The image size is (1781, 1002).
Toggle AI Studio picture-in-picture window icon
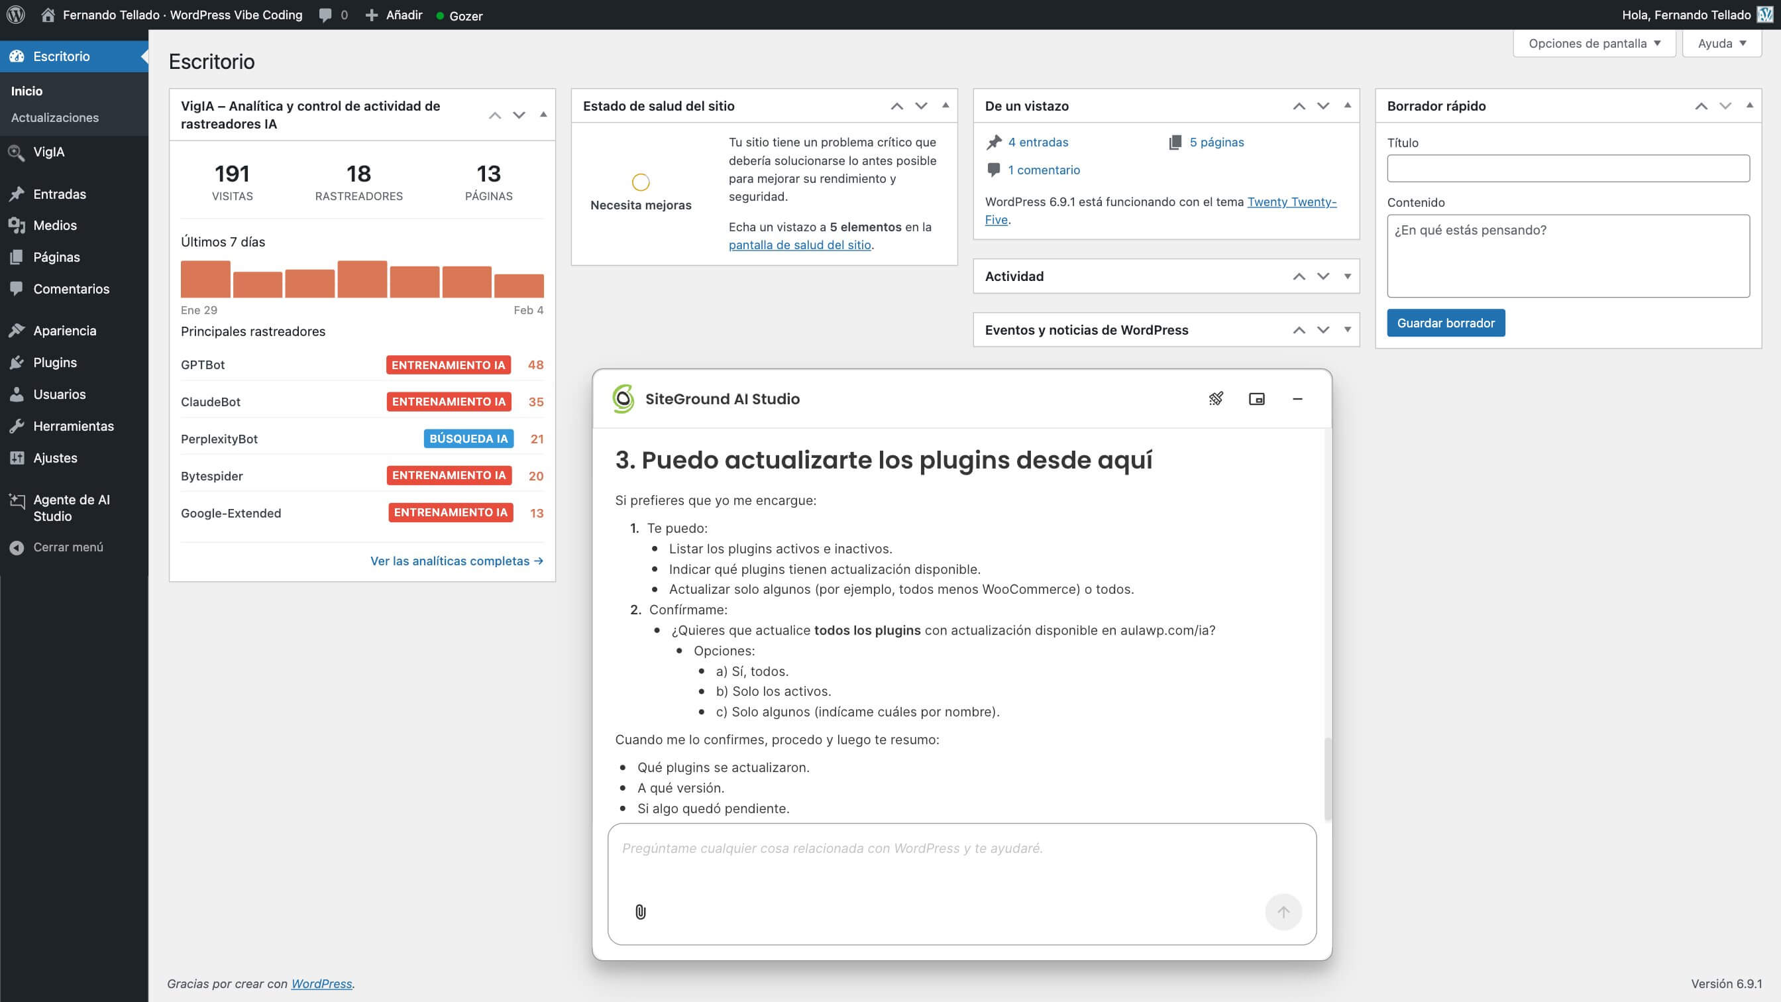[x=1257, y=398]
